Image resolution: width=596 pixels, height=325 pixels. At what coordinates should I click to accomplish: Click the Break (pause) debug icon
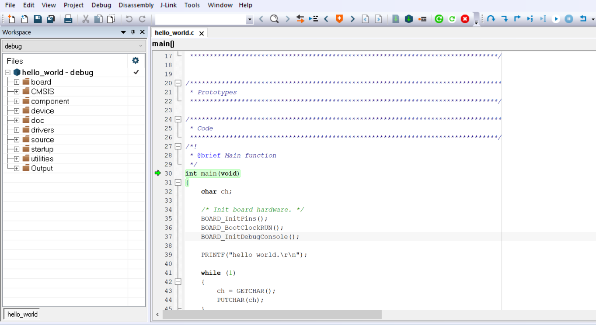[569, 19]
